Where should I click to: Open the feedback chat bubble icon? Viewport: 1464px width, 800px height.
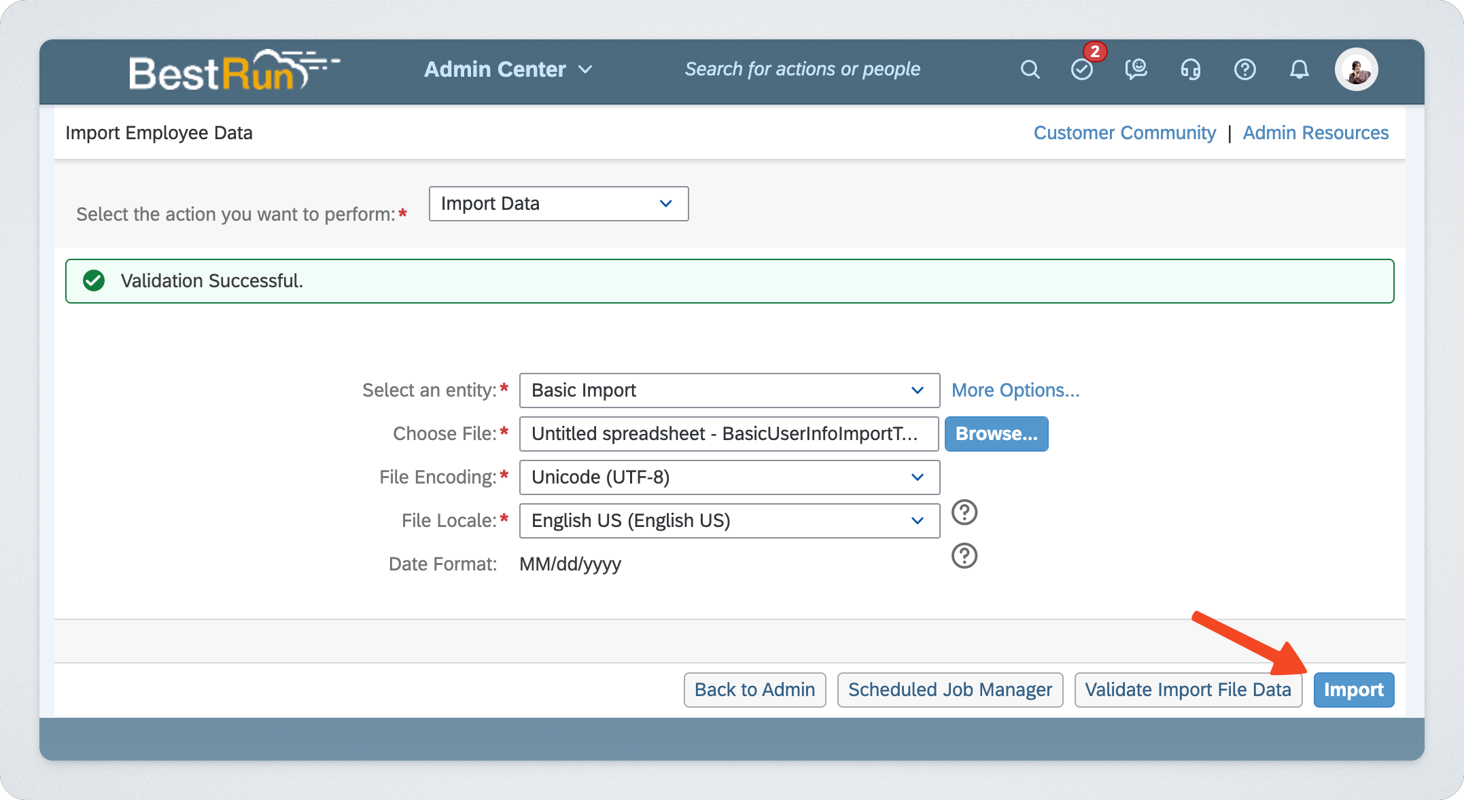(1136, 69)
